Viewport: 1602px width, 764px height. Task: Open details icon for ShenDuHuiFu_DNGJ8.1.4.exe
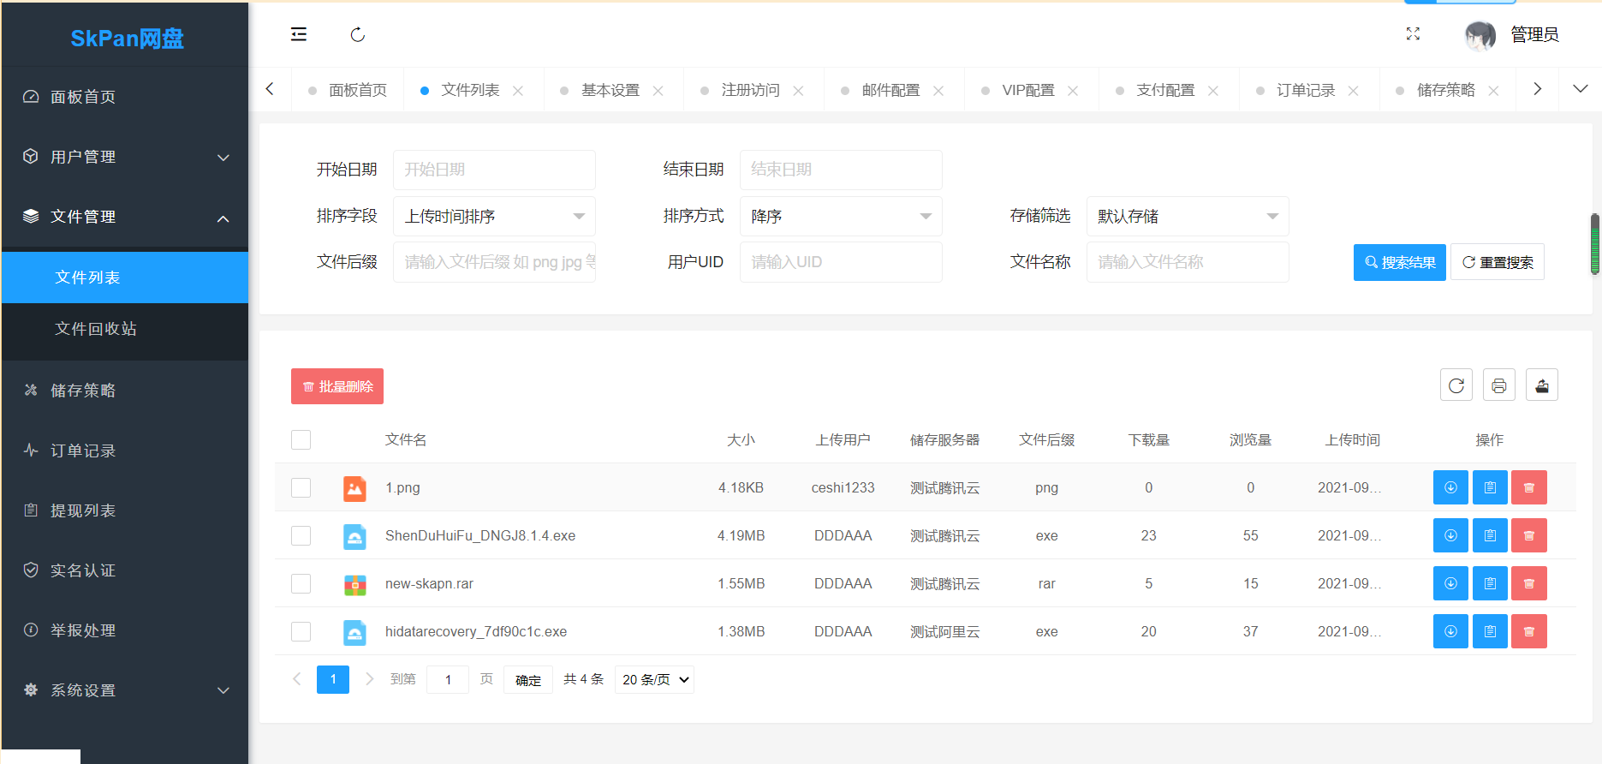[x=1490, y=535]
